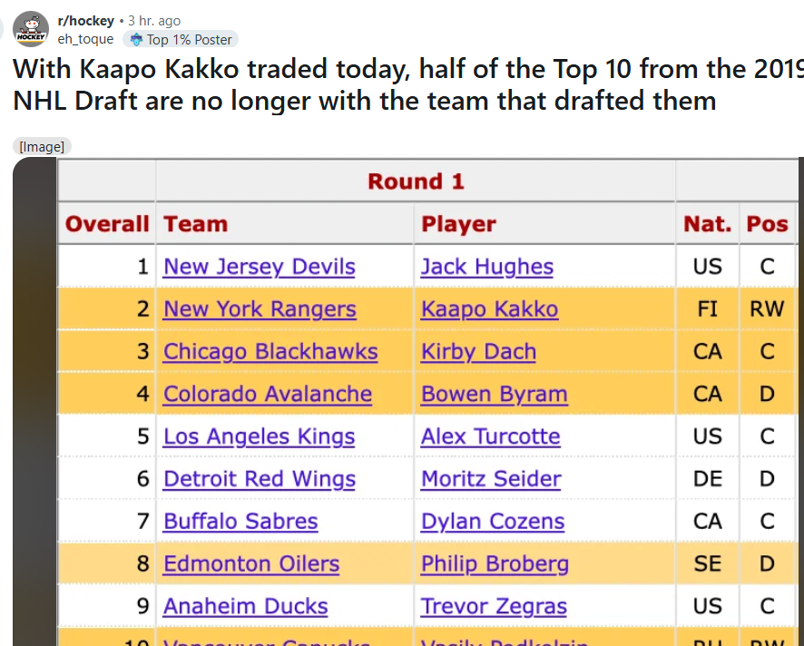804x646 pixels.
Task: Open Kaapo Kakko player link
Action: (x=490, y=309)
